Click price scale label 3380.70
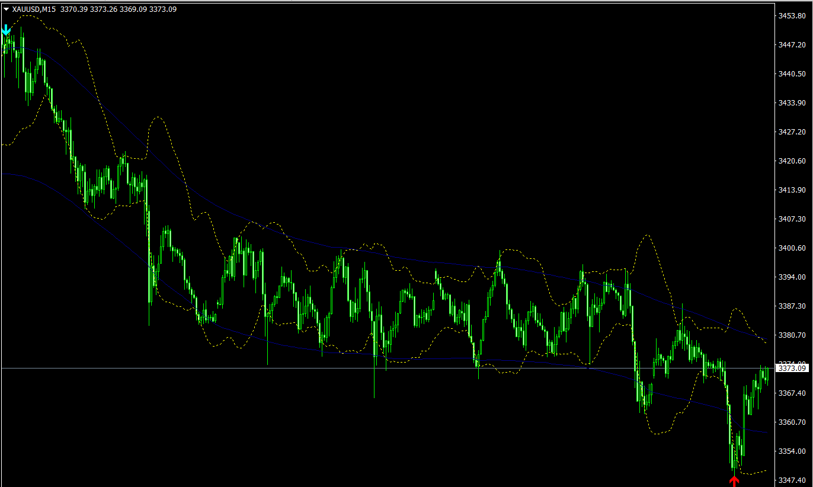Image resolution: width=813 pixels, height=487 pixels. [x=792, y=335]
